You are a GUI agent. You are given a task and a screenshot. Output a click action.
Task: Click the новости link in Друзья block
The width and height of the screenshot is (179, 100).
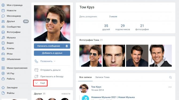point(66,94)
